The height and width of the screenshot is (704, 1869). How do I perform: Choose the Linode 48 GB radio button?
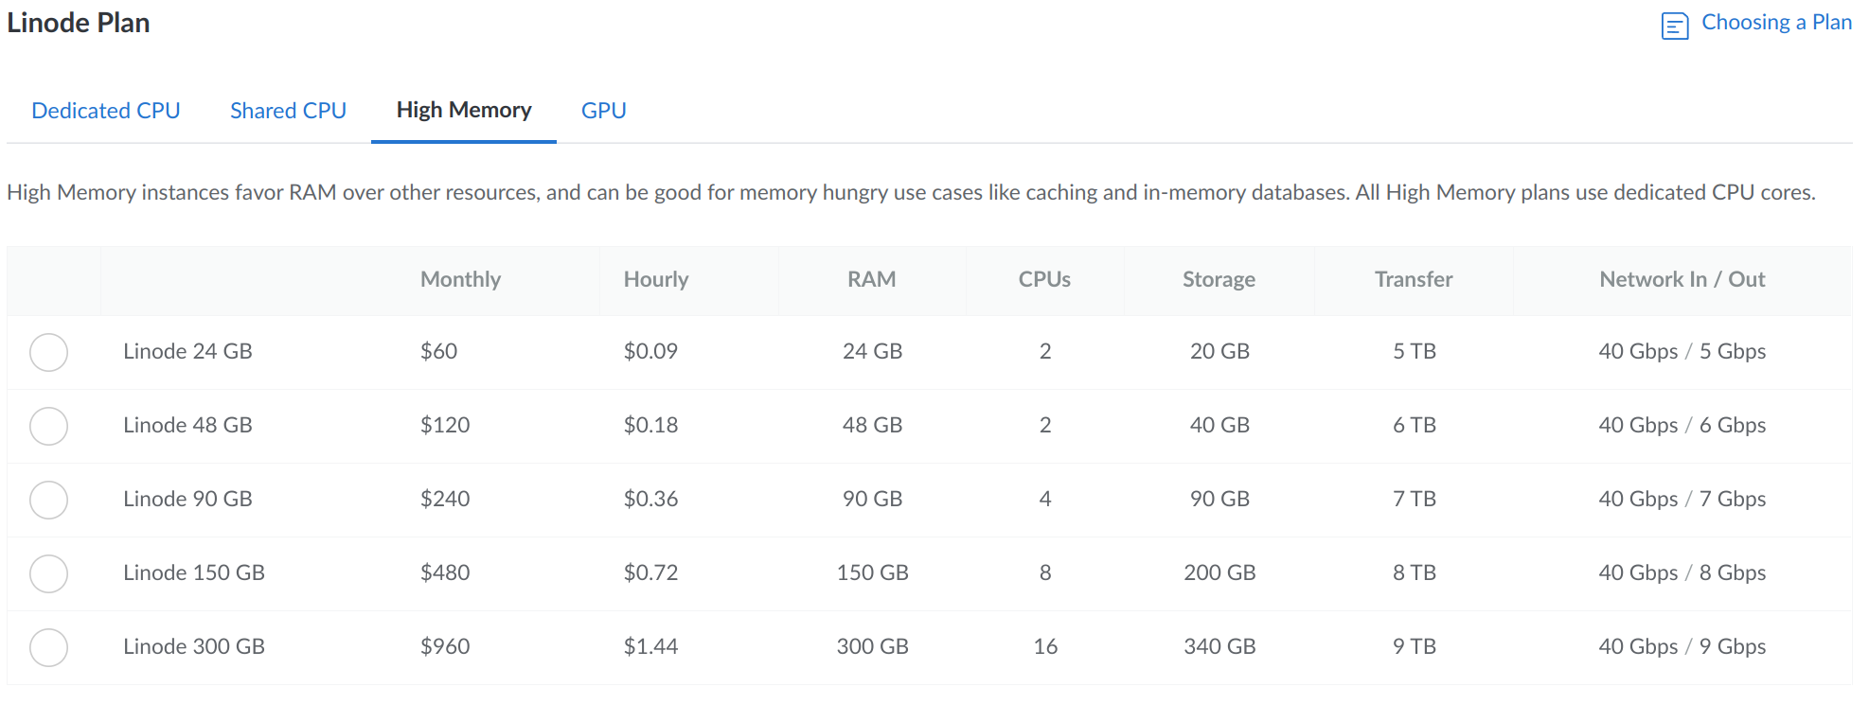point(48,426)
